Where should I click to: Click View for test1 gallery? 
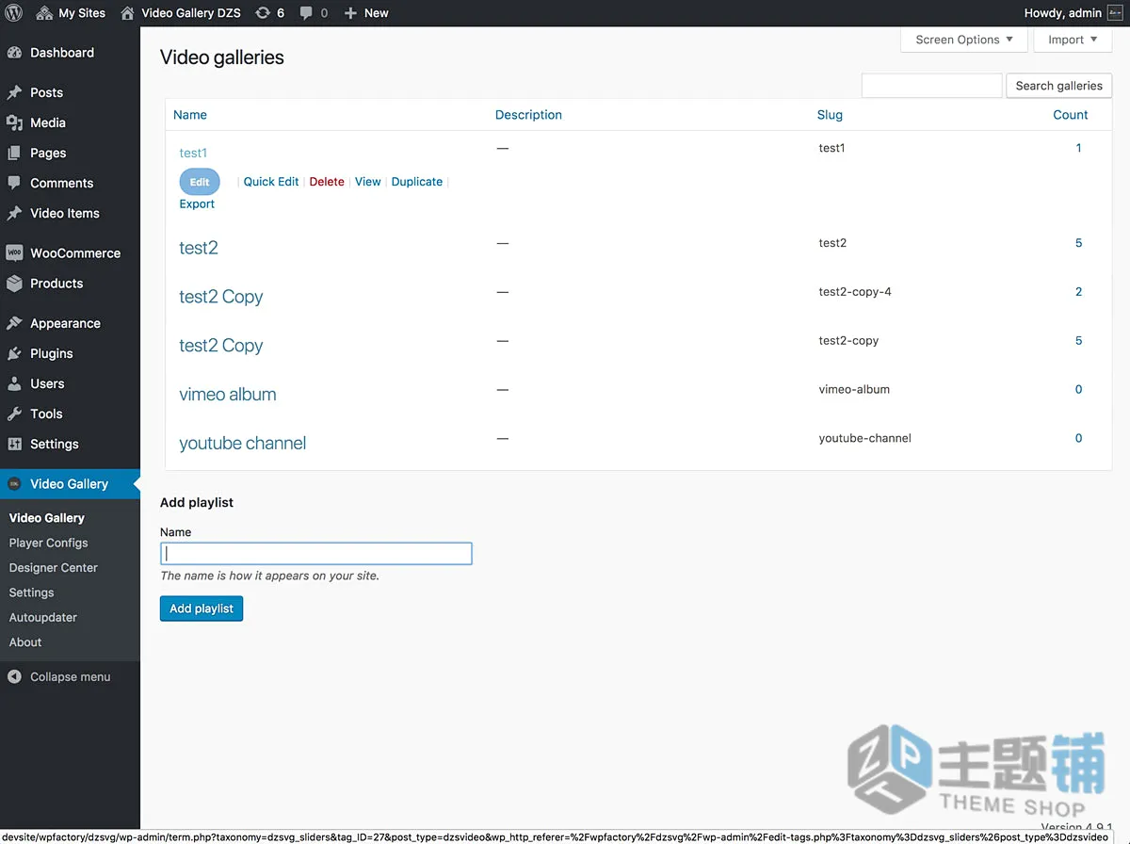click(368, 182)
